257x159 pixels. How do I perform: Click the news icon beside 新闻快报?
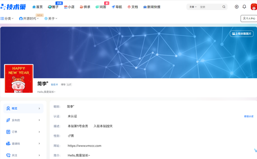click(x=145, y=7)
